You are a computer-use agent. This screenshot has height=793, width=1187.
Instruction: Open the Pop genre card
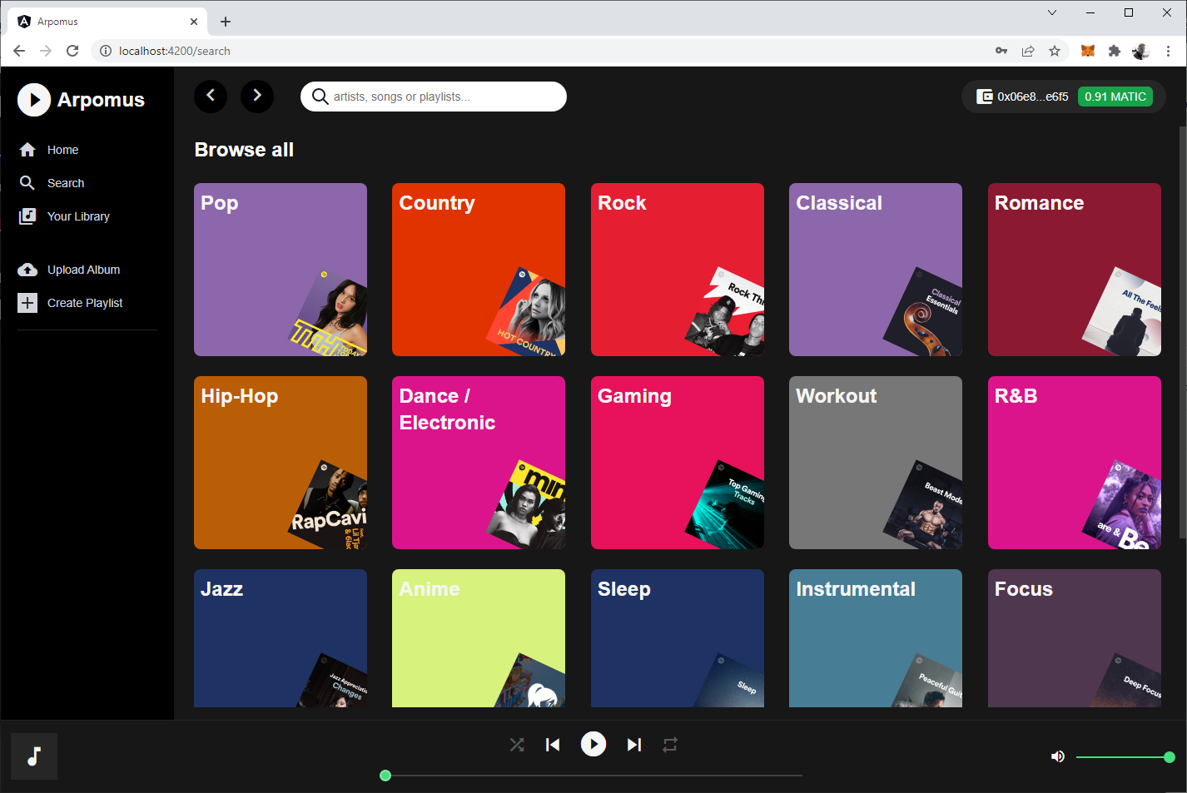[281, 270]
